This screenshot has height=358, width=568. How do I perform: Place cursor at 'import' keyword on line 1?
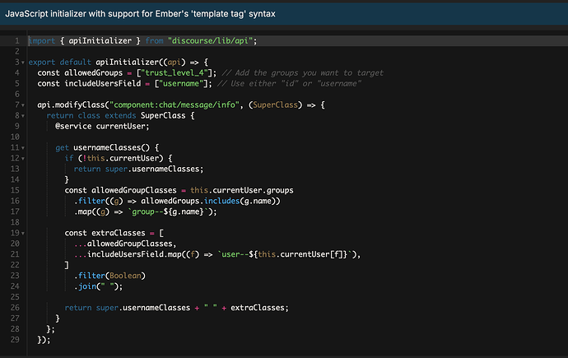(x=42, y=41)
